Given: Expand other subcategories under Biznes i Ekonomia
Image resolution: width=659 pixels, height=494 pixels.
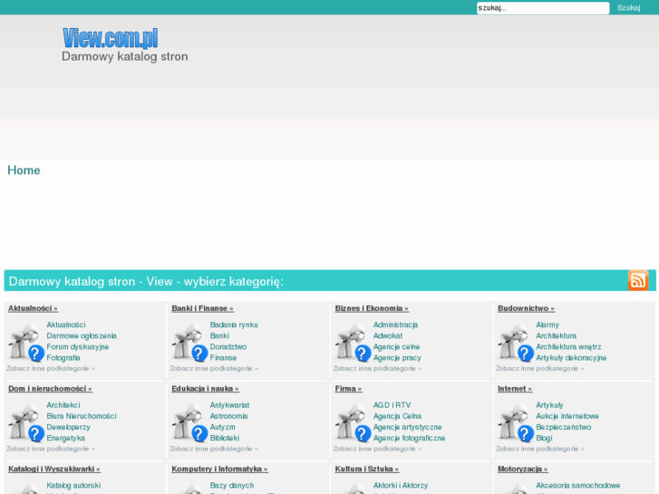Looking at the screenshot, I should [x=377, y=368].
